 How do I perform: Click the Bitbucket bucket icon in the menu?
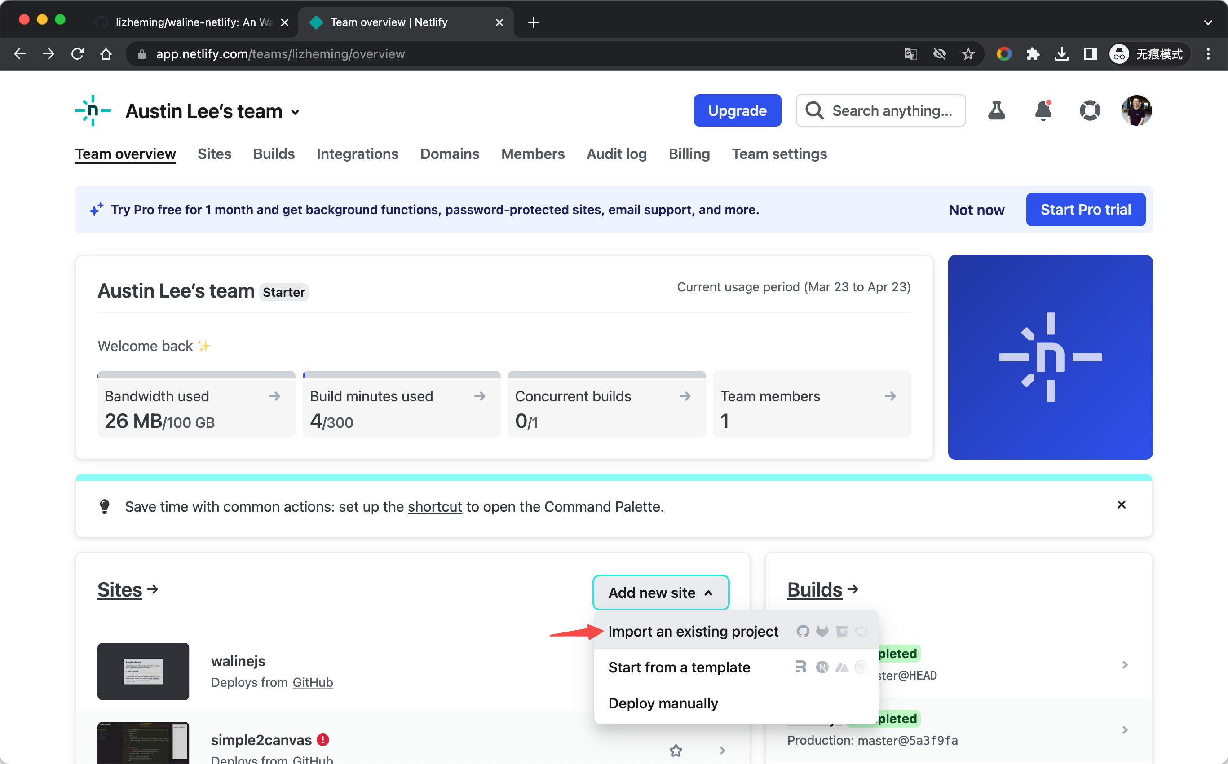(x=842, y=631)
